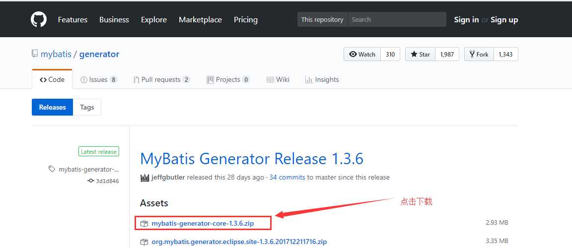Open the mybatis-generator-... tag link

pyautogui.click(x=89, y=169)
